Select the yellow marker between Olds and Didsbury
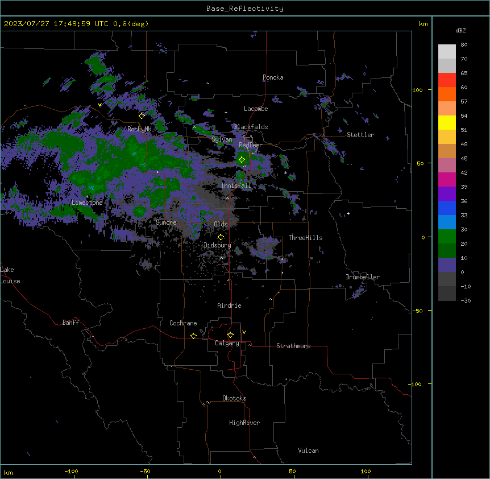 click(x=221, y=237)
